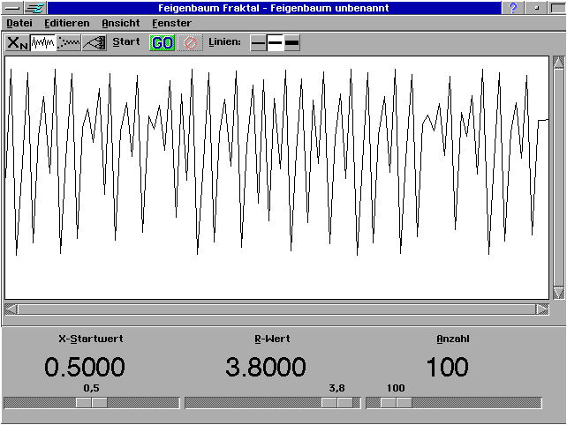
Task: Select the bifurcation diagram view icon
Action: pyautogui.click(x=94, y=42)
